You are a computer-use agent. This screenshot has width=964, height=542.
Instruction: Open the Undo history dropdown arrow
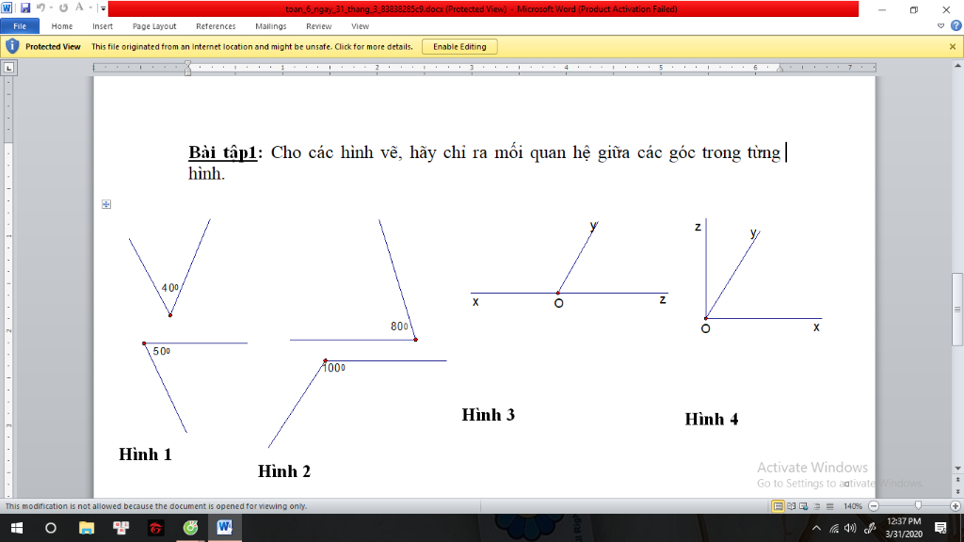[51, 8]
